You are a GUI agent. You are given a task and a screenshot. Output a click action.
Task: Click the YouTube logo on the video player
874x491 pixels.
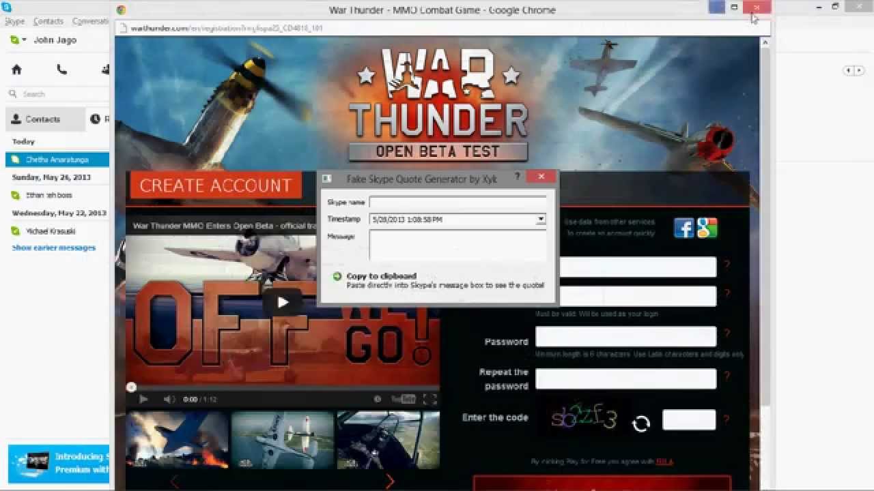point(404,399)
